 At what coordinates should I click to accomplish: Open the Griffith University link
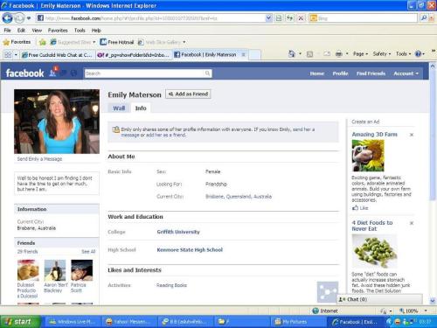pyautogui.click(x=178, y=232)
